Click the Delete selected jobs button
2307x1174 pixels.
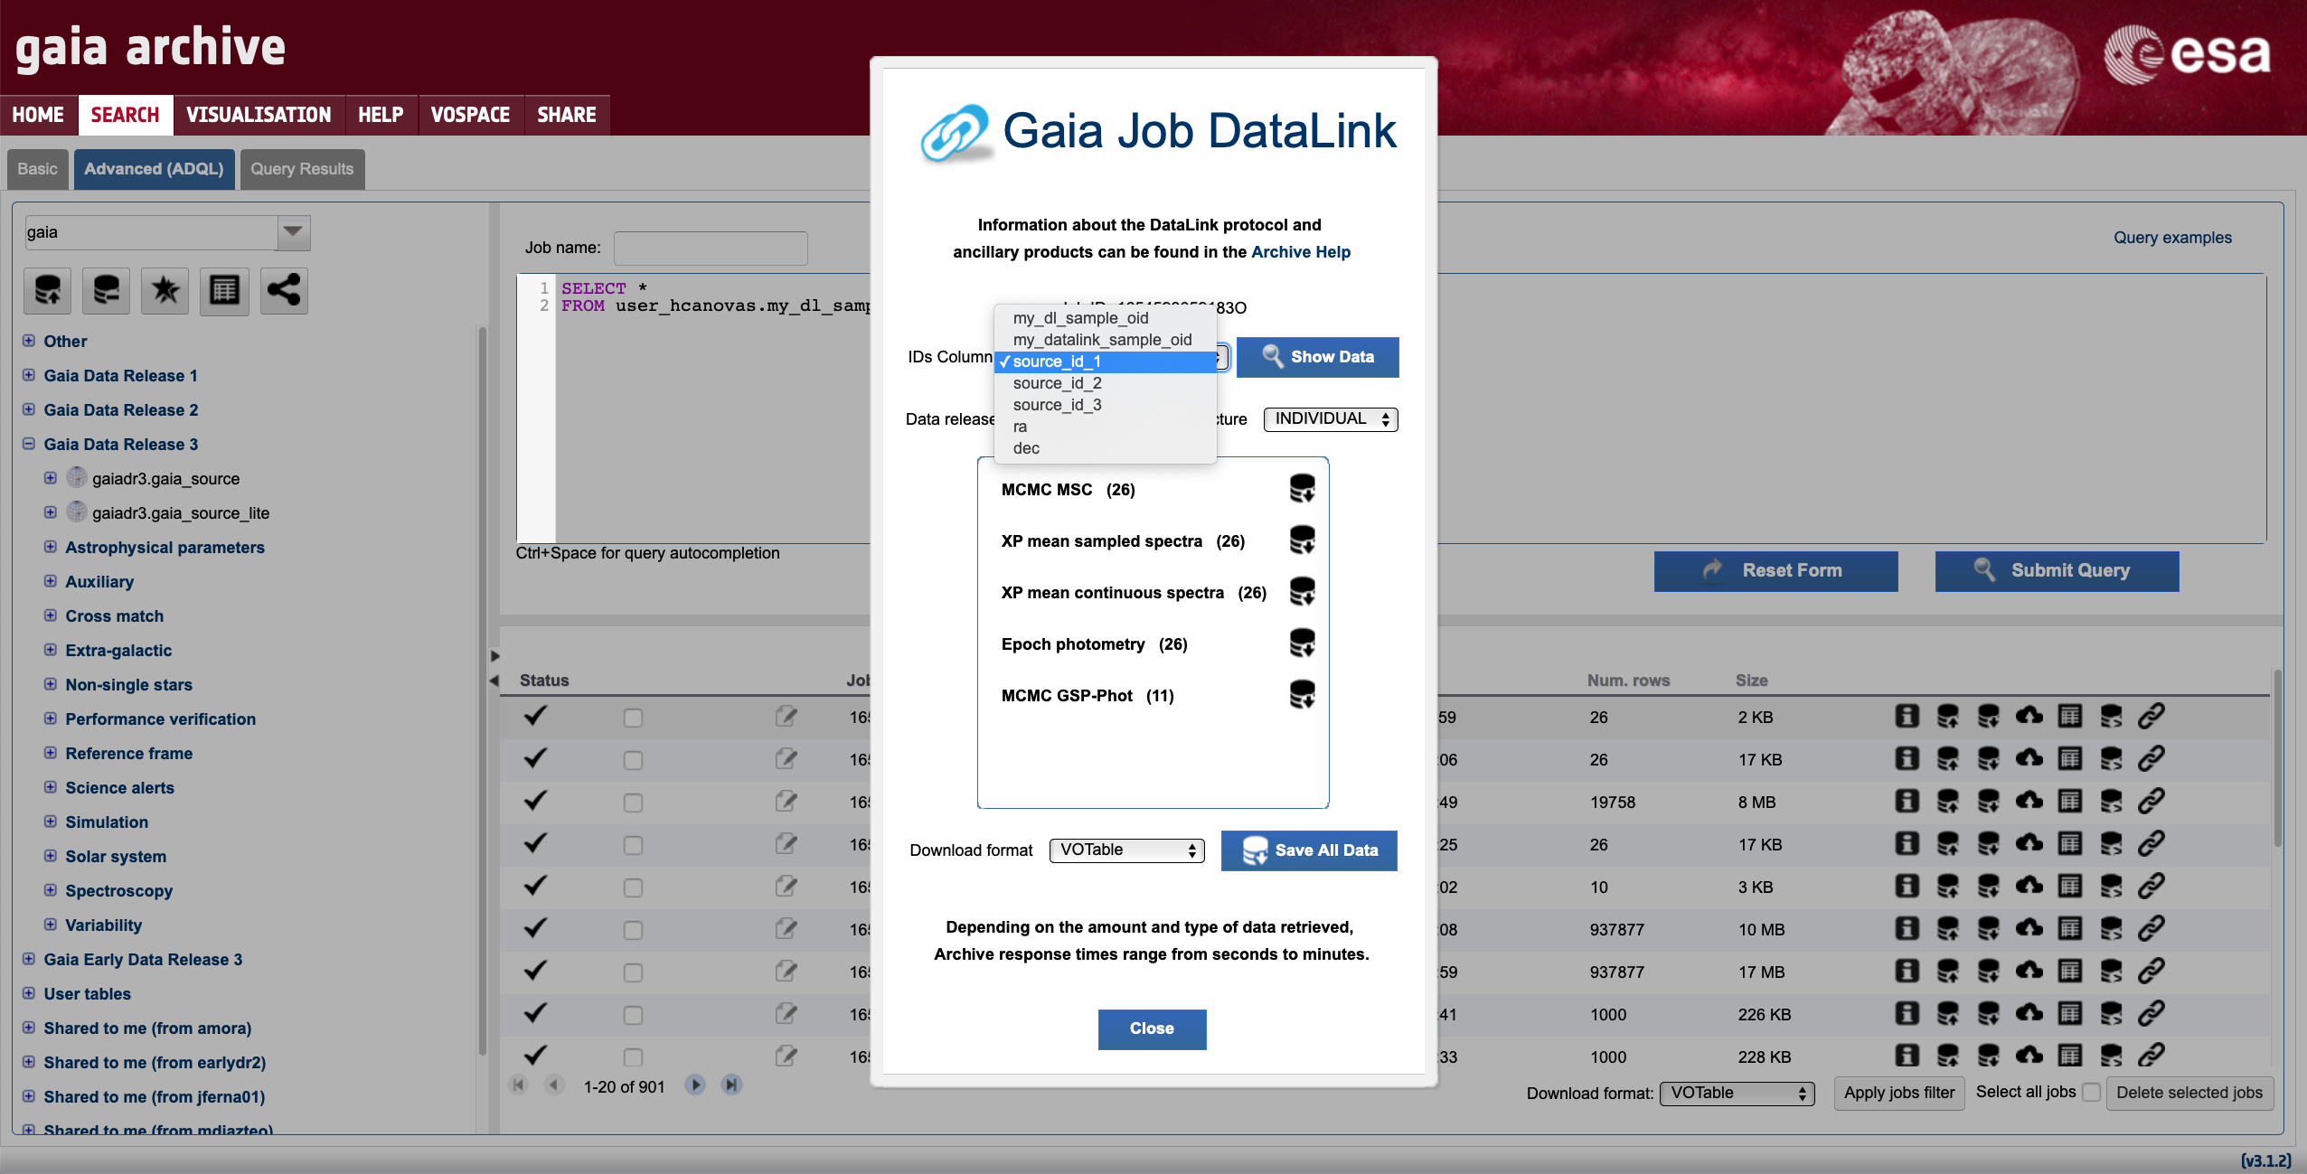(2189, 1093)
